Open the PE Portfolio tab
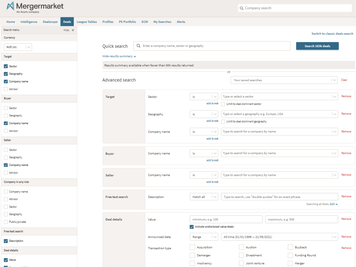 pos(127,22)
